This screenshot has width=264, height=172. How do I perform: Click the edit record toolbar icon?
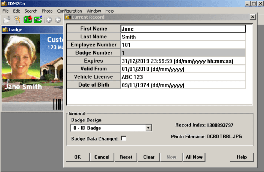click(x=38, y=20)
